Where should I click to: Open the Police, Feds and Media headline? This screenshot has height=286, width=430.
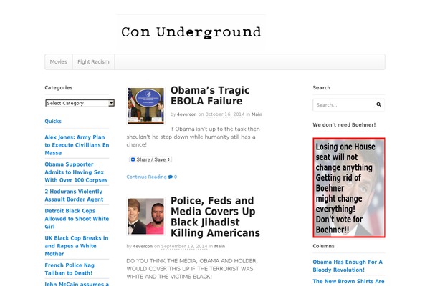click(x=215, y=217)
